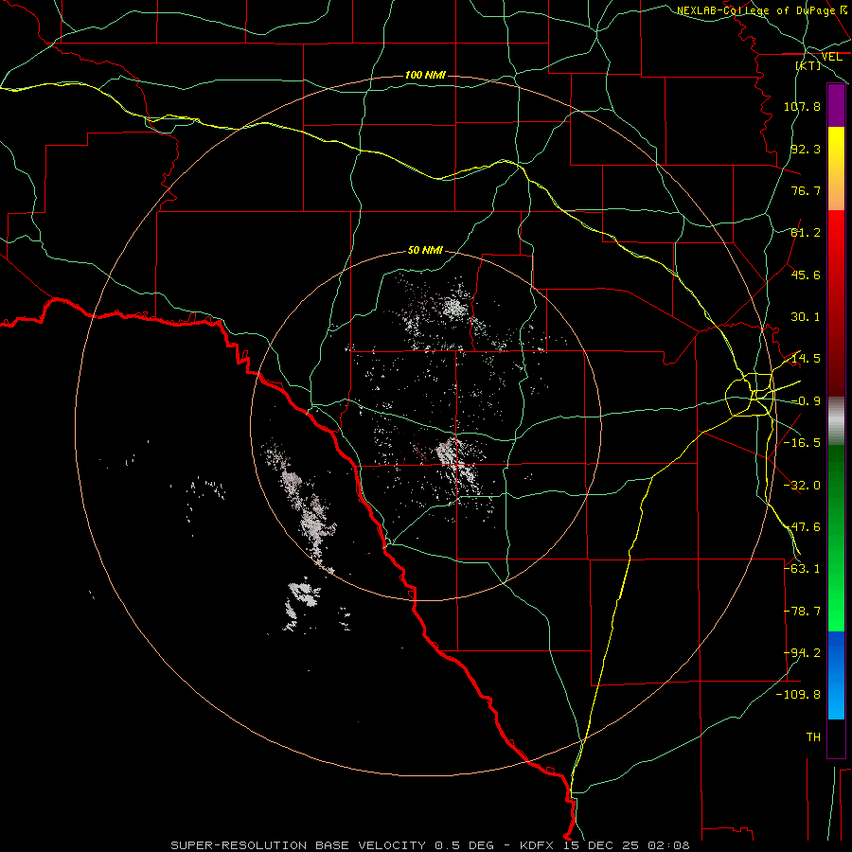Click the 107.8 velocity scale value
Screen dimensions: 852x852
802,106
